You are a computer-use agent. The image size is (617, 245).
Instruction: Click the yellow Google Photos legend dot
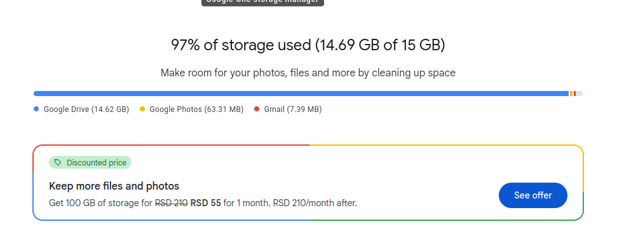pos(142,109)
